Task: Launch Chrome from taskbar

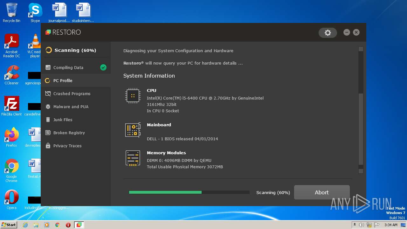Action: [x=58, y=225]
